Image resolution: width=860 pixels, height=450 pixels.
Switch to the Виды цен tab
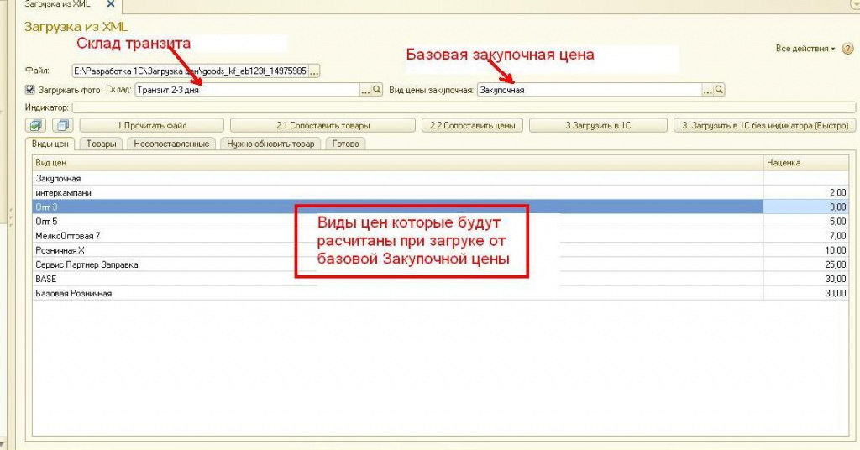click(x=50, y=144)
